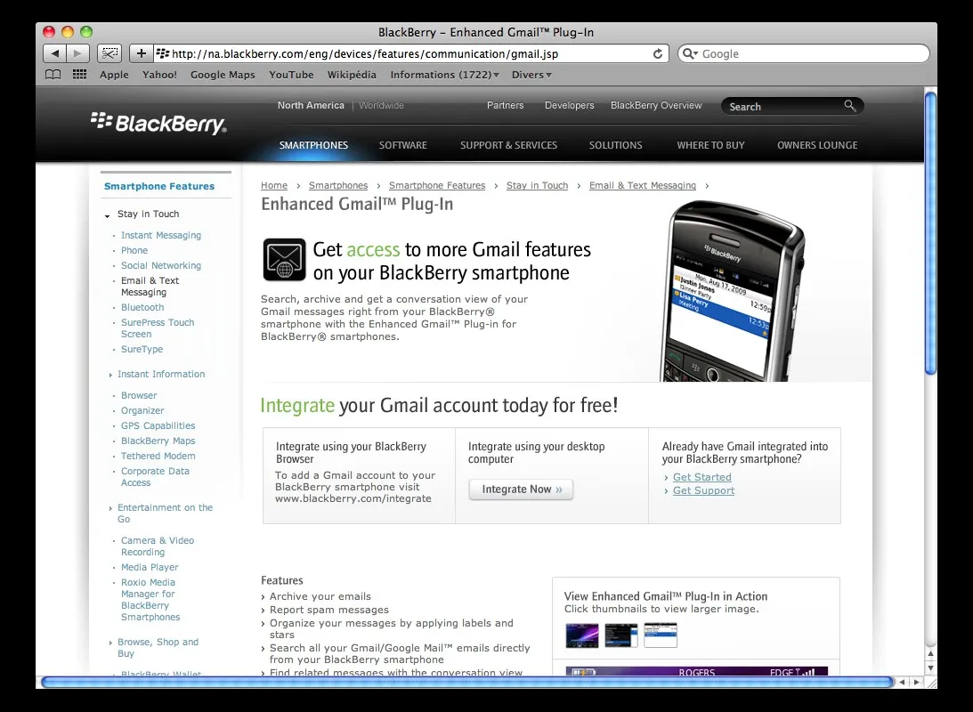Open the Informations (1722) bookmark folder
This screenshot has height=712, width=973.
point(444,75)
